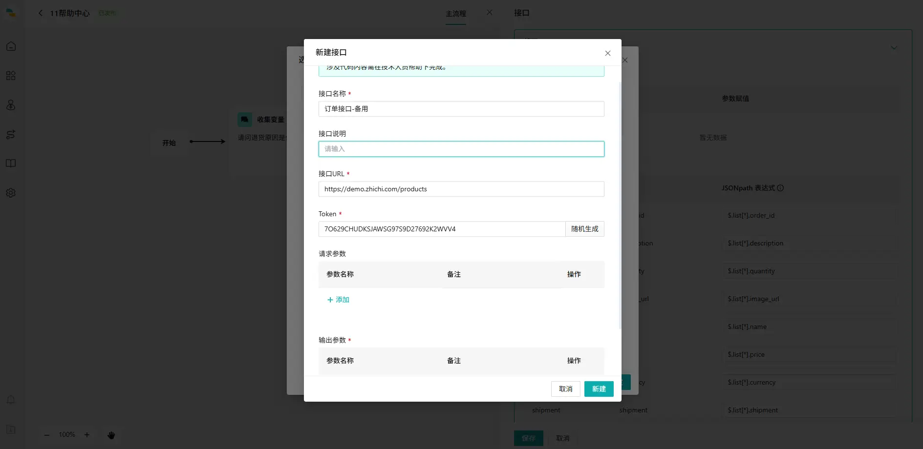Open the settings gear in the sidebar

pos(11,193)
